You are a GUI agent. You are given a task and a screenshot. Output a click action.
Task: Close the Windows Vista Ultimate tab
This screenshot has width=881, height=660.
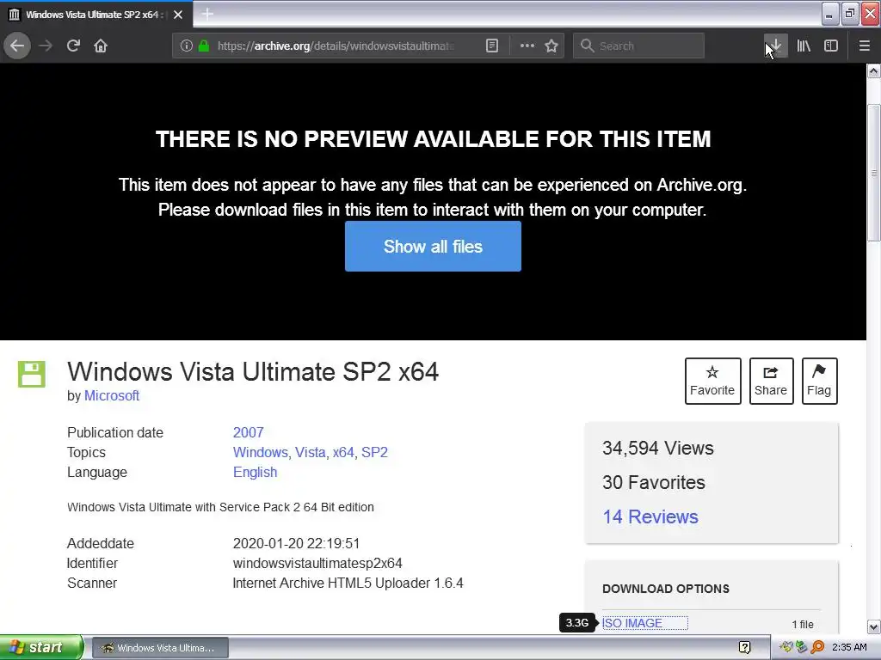(178, 15)
